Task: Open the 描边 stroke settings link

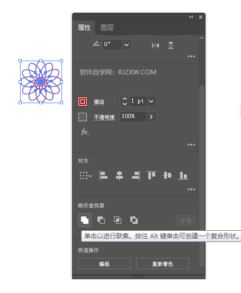Action: coord(99,102)
